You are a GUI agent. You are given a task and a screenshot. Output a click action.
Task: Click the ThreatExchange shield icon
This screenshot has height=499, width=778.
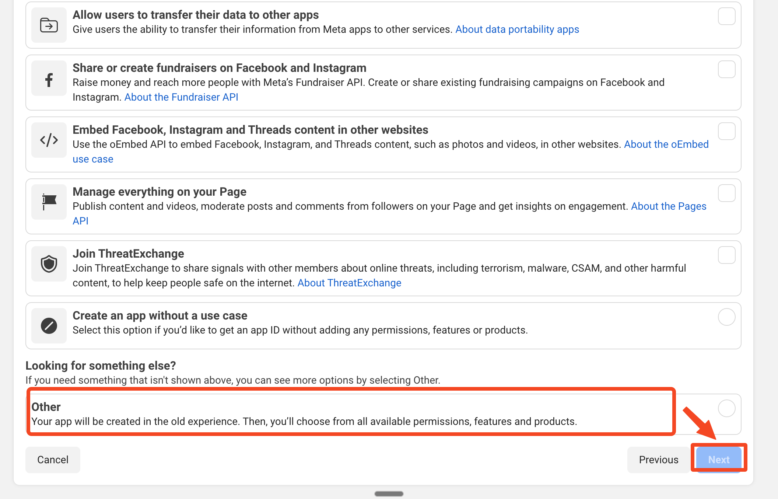(49, 264)
